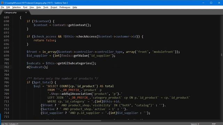Click addSqlAssociation call on line 709
The width and height of the screenshot is (223, 125).
(x=76, y=94)
